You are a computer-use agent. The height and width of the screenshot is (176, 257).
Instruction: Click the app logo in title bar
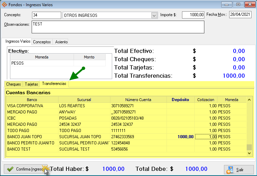(4, 4)
